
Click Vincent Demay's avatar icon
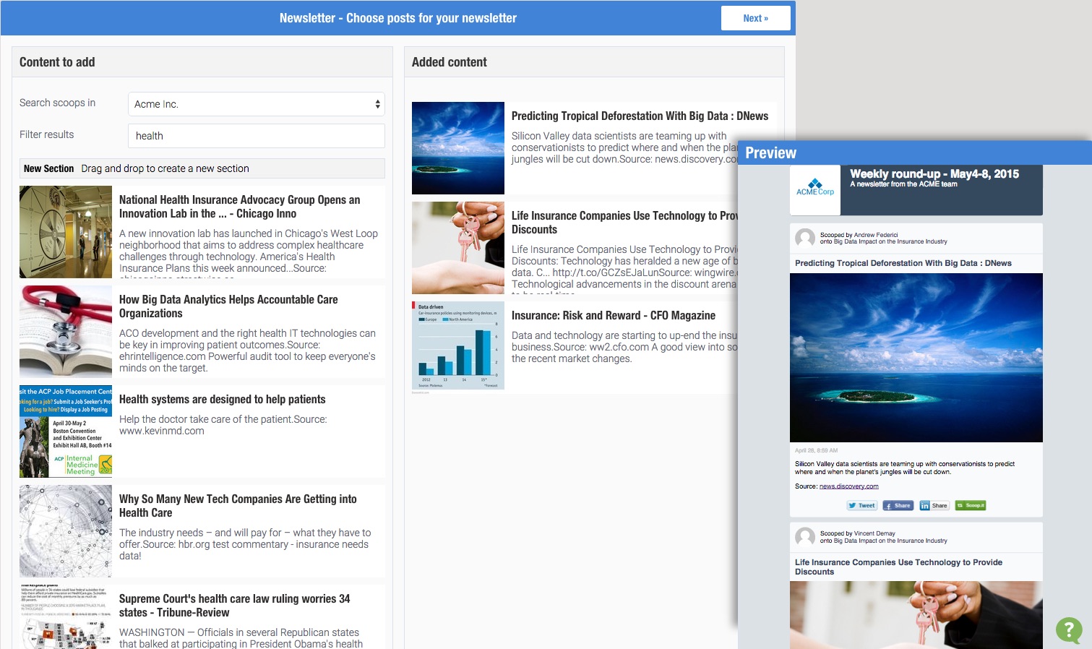click(805, 537)
